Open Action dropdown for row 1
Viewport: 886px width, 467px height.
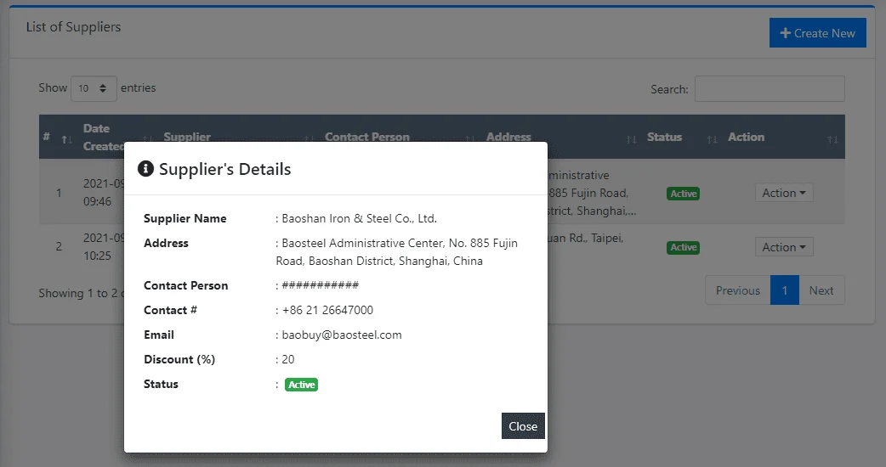pyautogui.click(x=784, y=193)
